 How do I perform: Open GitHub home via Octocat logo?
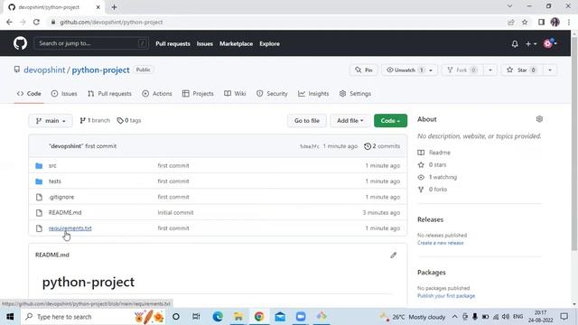pyautogui.click(x=20, y=43)
